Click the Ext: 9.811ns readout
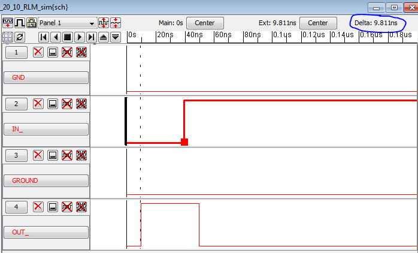This screenshot has height=253, width=418. [277, 23]
